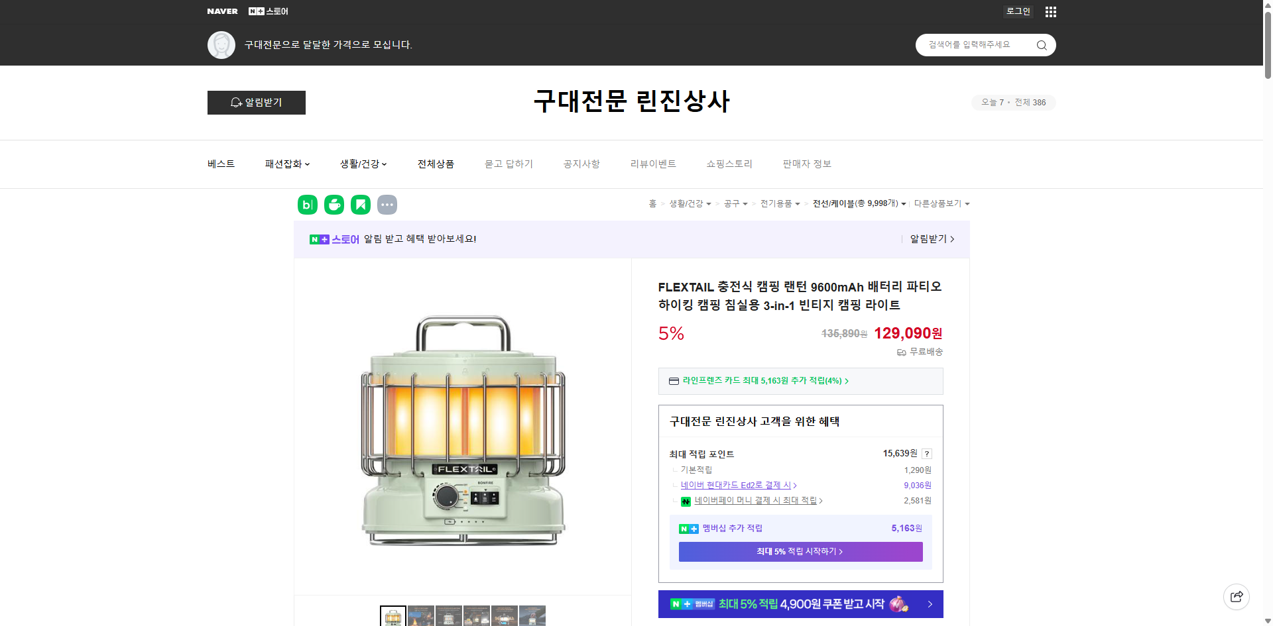The width and height of the screenshot is (1273, 626).
Task: Open the tooltip question mark beside 최대 적립 포인트
Action: coord(926,454)
